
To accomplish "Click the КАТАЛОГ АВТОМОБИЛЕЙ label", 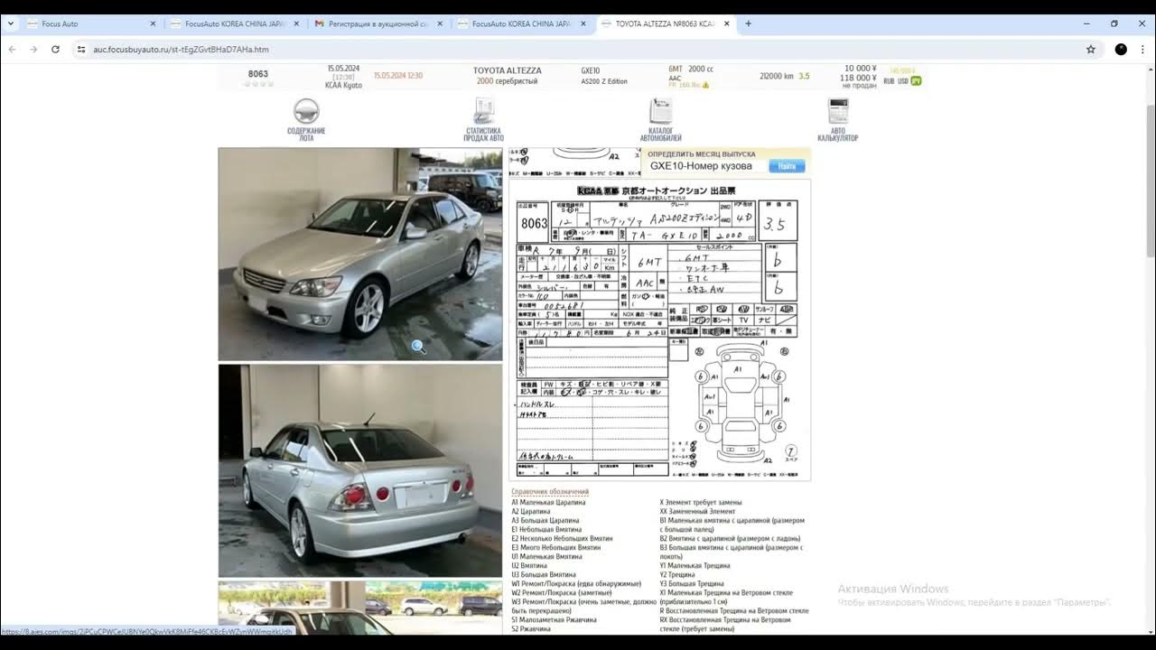I will click(x=660, y=135).
